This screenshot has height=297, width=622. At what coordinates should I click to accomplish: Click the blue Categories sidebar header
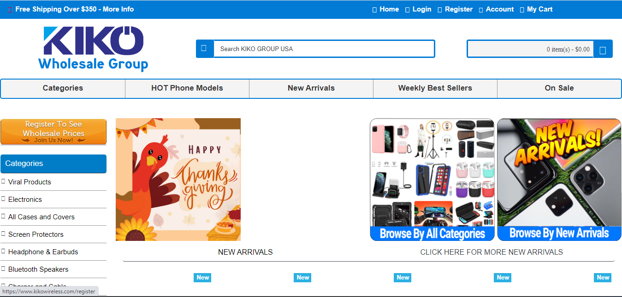click(x=53, y=164)
